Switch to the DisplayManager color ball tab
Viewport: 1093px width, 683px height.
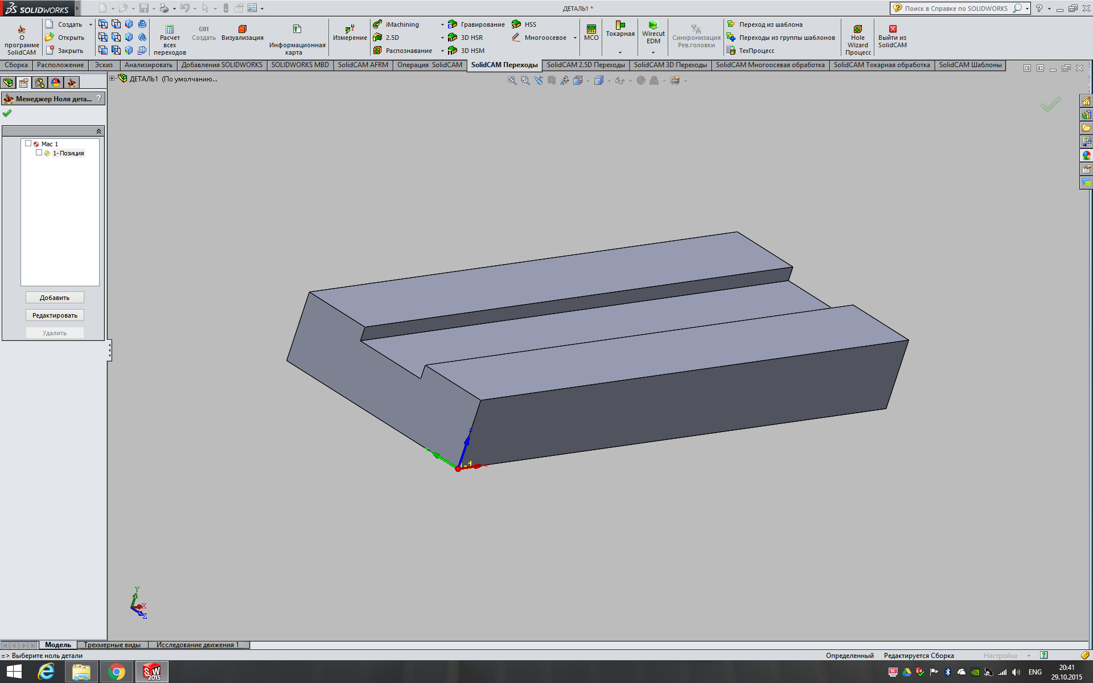pos(56,83)
